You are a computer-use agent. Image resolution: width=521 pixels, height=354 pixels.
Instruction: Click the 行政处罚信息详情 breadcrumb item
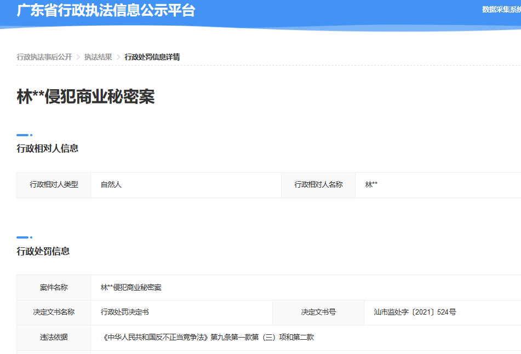(x=152, y=57)
